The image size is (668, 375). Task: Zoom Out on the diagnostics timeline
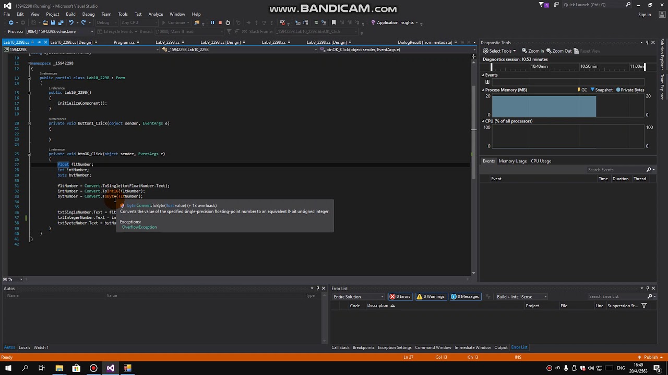pos(558,51)
